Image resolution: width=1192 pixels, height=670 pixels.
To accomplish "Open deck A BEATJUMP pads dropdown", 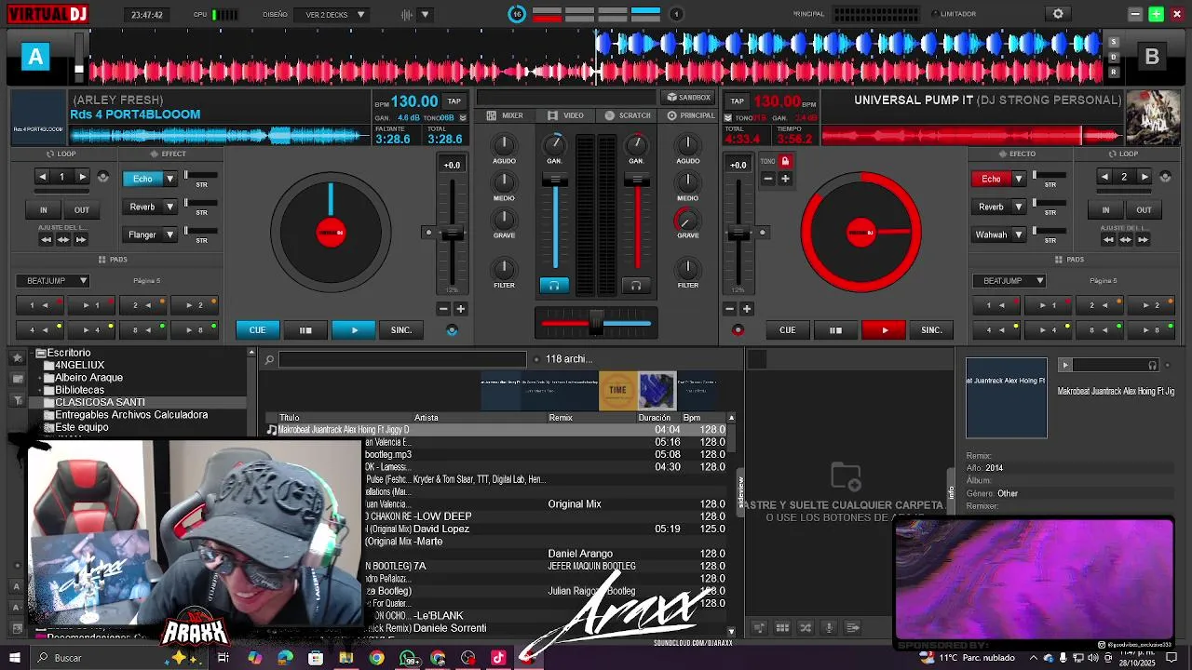I will [53, 280].
